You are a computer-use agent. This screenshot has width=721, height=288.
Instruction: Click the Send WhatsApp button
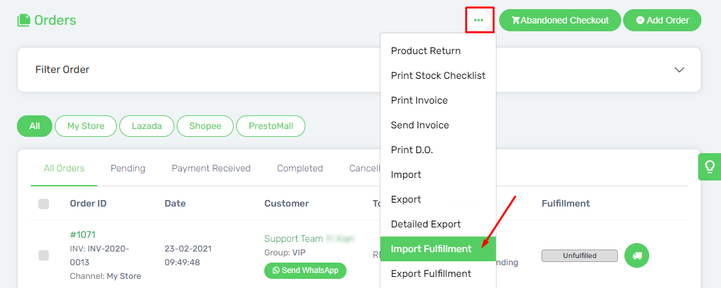(305, 270)
